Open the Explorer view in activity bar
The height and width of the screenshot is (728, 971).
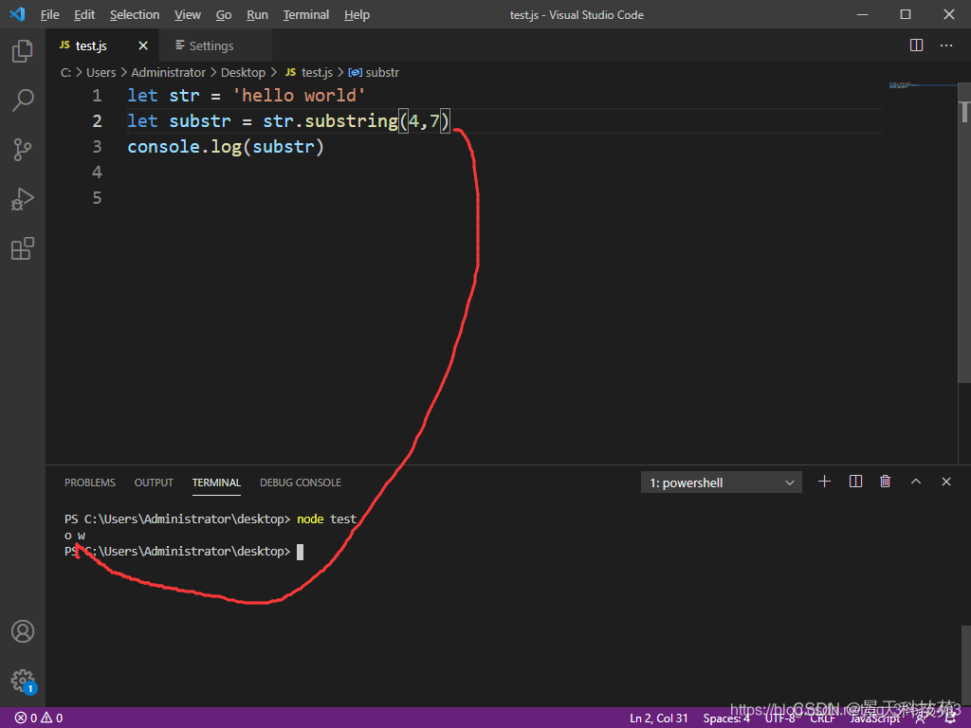(23, 51)
